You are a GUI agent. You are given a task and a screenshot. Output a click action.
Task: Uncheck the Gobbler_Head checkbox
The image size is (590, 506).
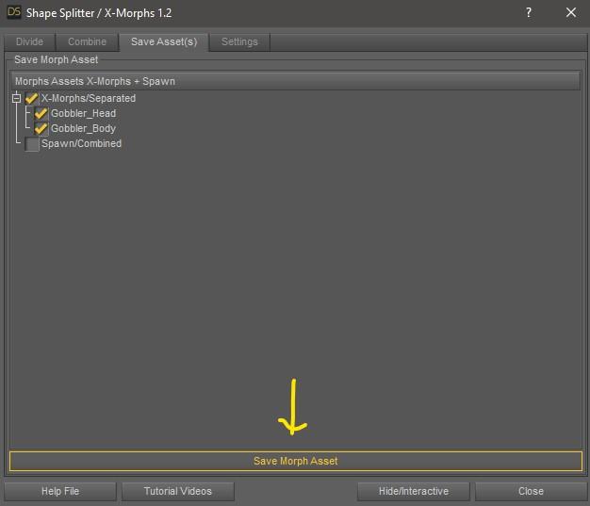tap(41, 114)
